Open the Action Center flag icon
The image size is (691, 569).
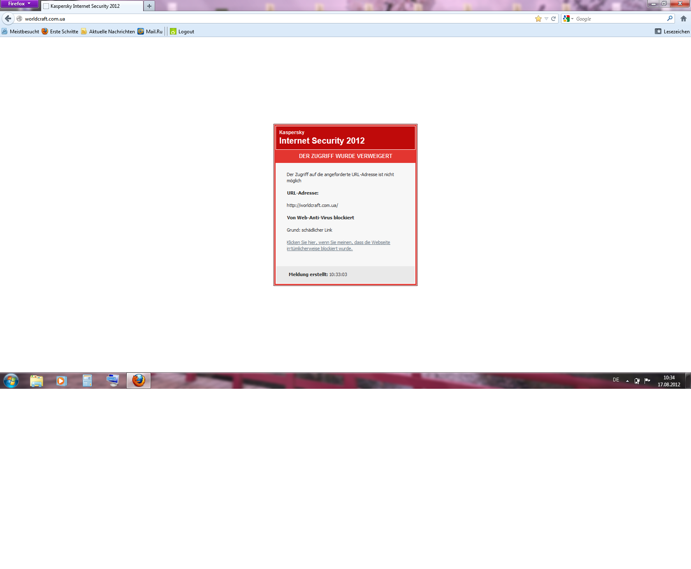pyautogui.click(x=647, y=381)
